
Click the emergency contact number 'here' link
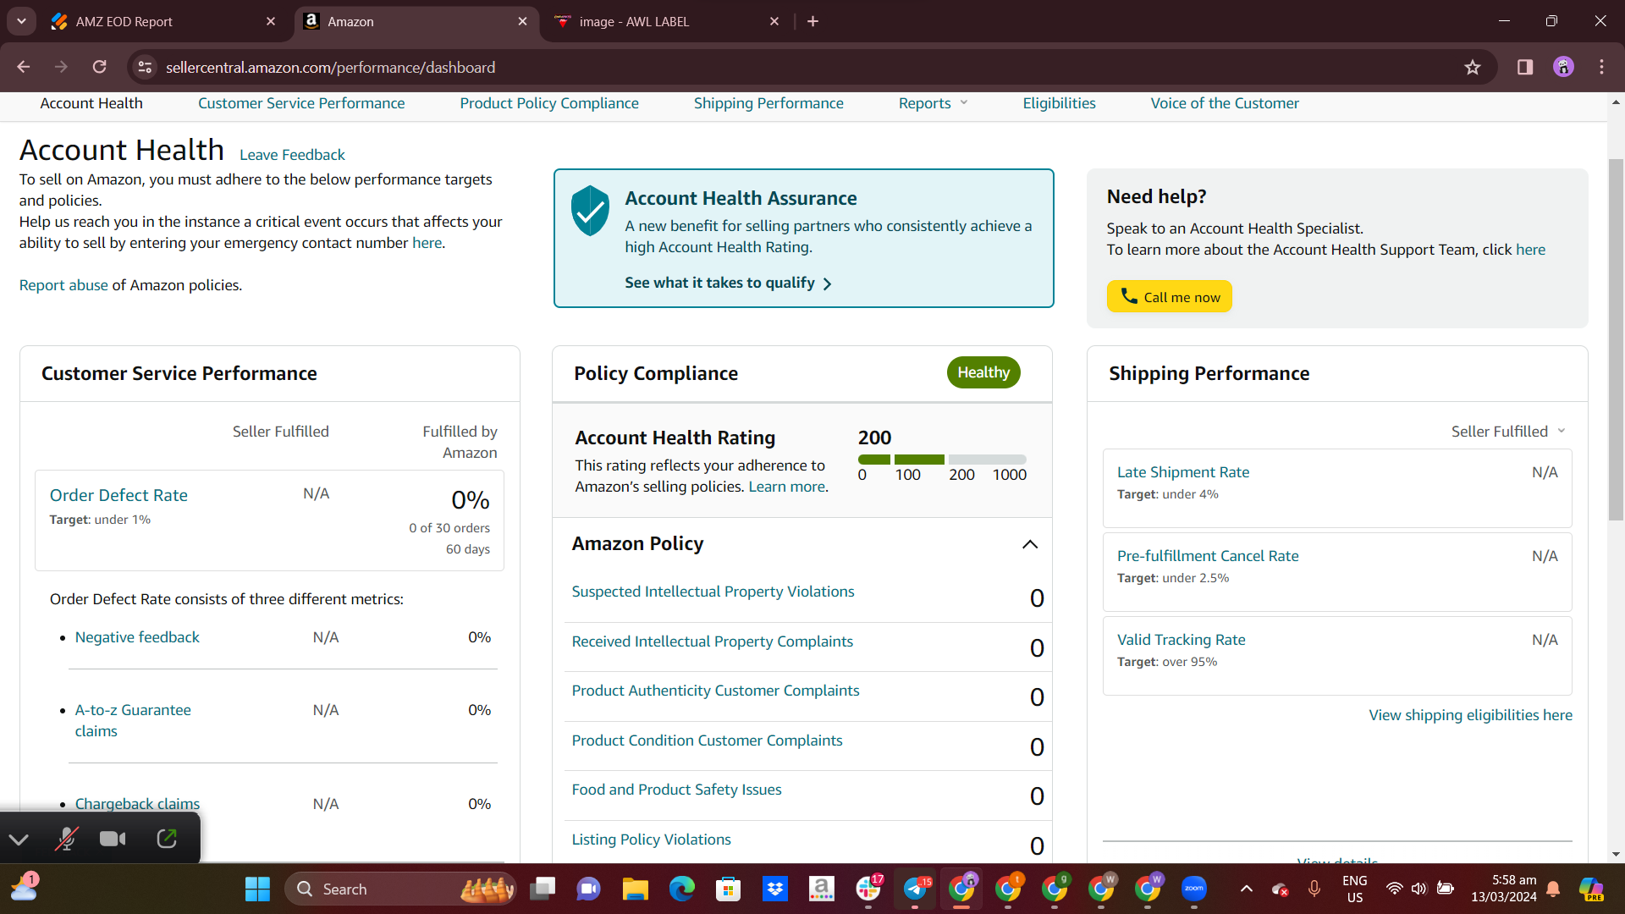(x=427, y=243)
